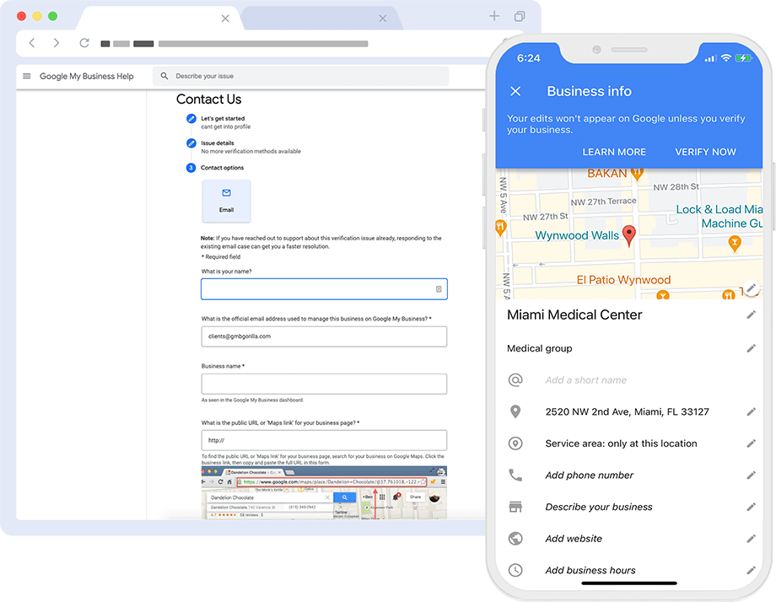776x602 pixels.
Task: Select the Email contact option
Action: click(x=226, y=200)
